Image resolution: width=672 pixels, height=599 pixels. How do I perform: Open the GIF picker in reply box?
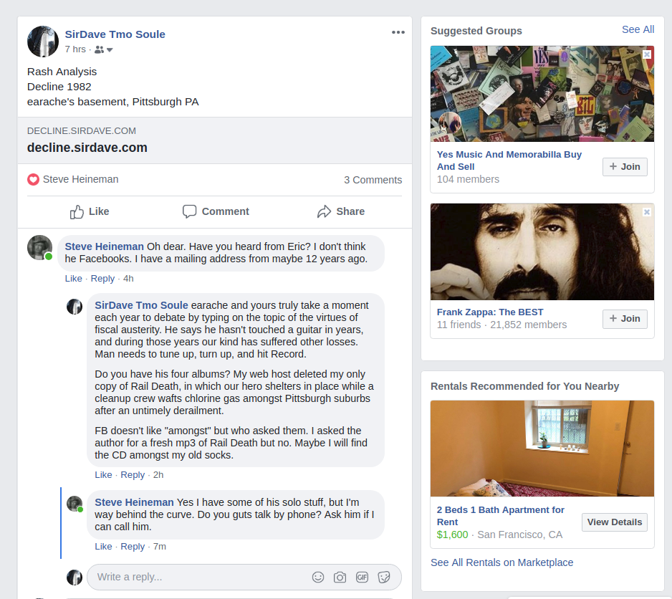pos(362,577)
